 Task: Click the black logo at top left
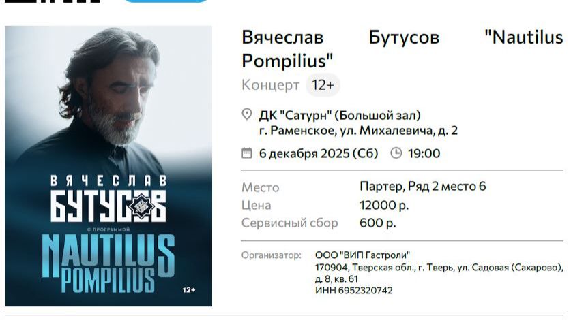pos(52,1)
